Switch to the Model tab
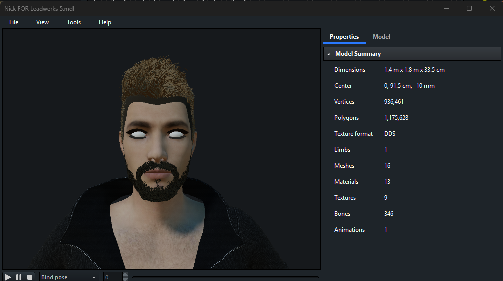Screen dimensions: 503x281 pyautogui.click(x=381, y=37)
